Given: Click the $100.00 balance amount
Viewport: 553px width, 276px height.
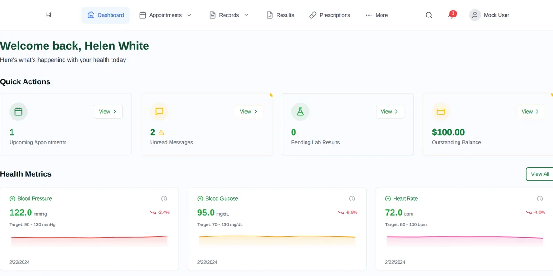Looking at the screenshot, I should pyautogui.click(x=448, y=132).
